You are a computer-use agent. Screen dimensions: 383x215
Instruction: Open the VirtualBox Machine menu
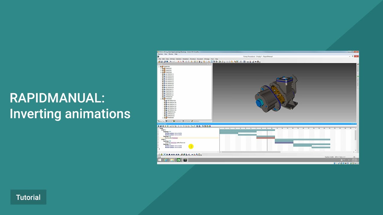point(160,54)
